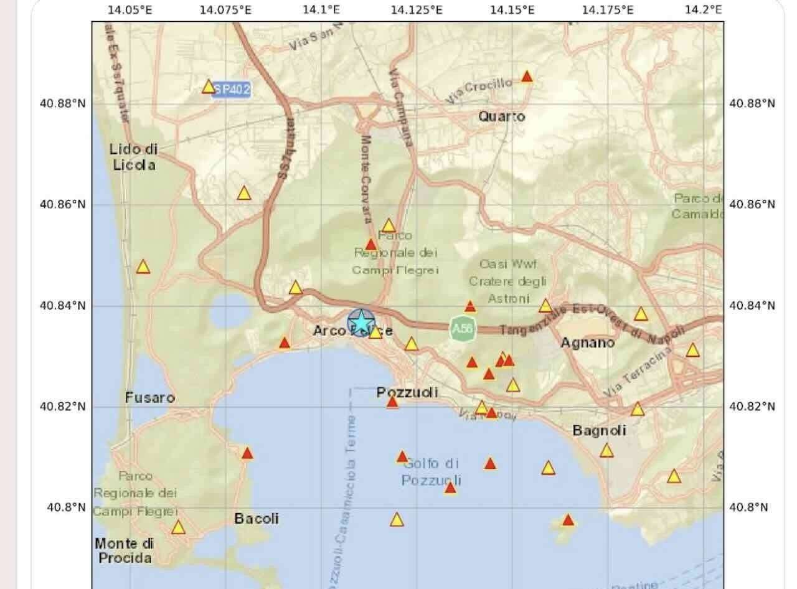
Task: Click the Golfo di Pozzuoli water label
Action: [431, 472]
